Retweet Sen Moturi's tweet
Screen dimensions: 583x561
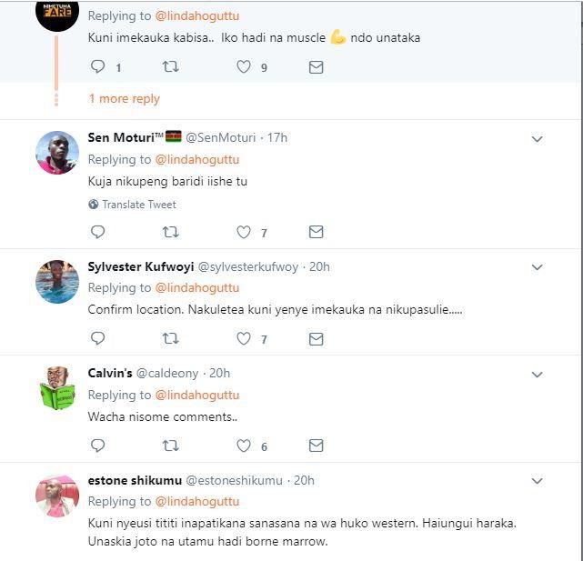click(170, 232)
